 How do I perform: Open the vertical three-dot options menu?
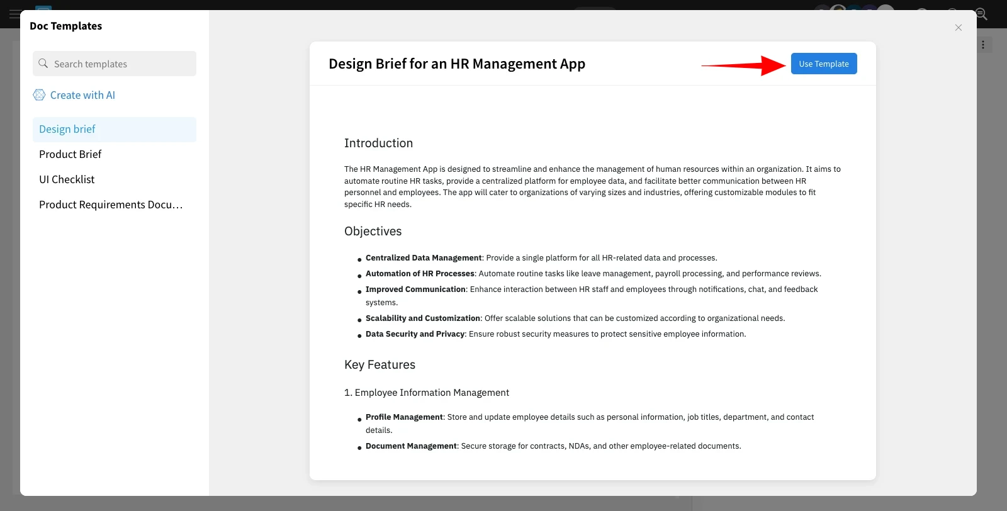coord(983,45)
